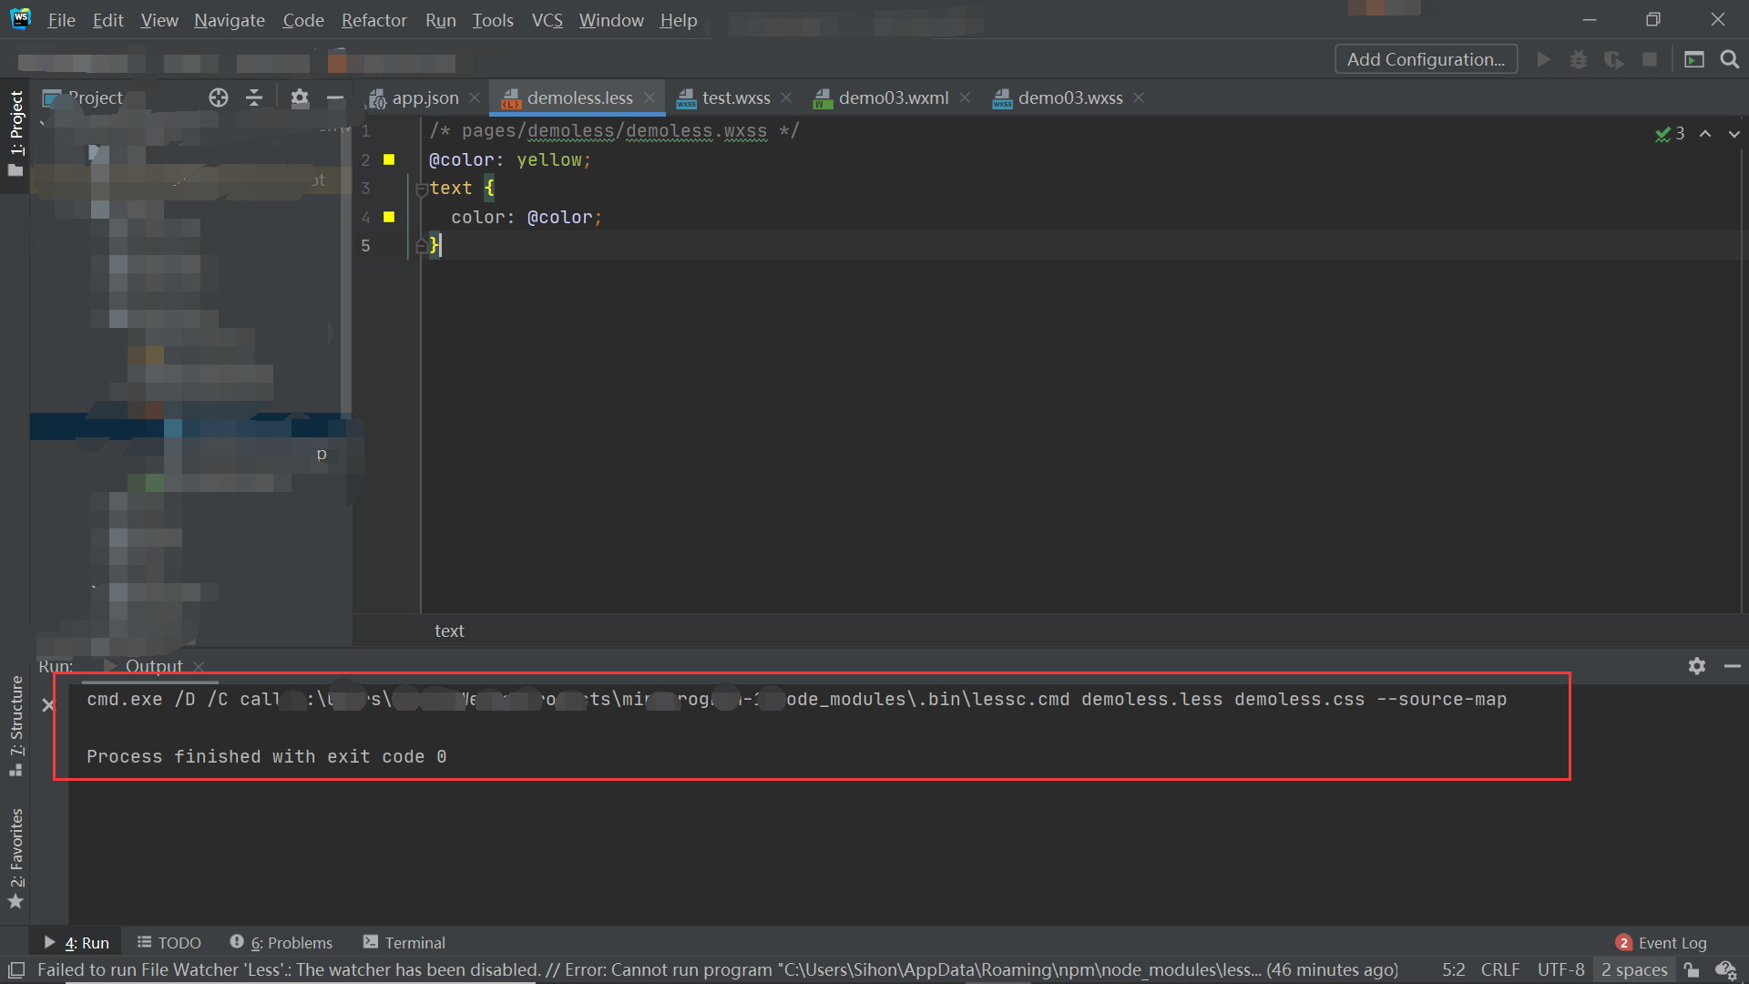
Task: Collapse all nodes in the Project tree
Action: tap(254, 97)
